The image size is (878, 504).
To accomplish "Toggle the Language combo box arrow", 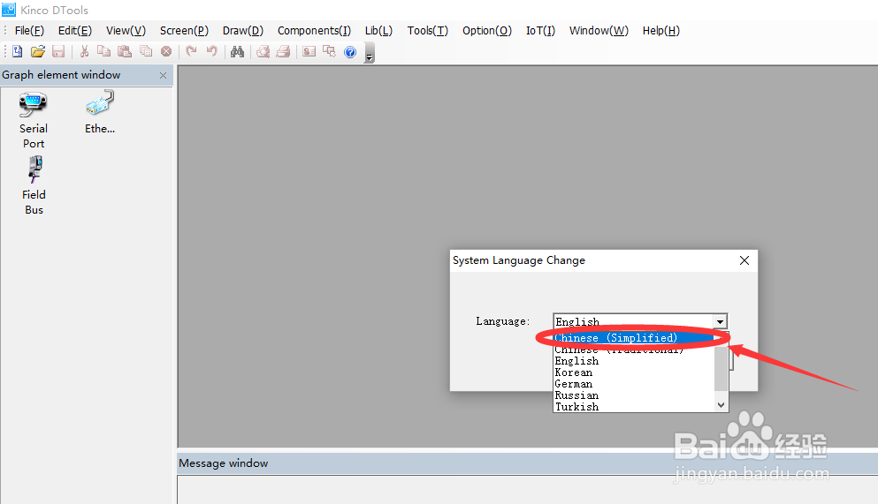I will pyautogui.click(x=720, y=321).
